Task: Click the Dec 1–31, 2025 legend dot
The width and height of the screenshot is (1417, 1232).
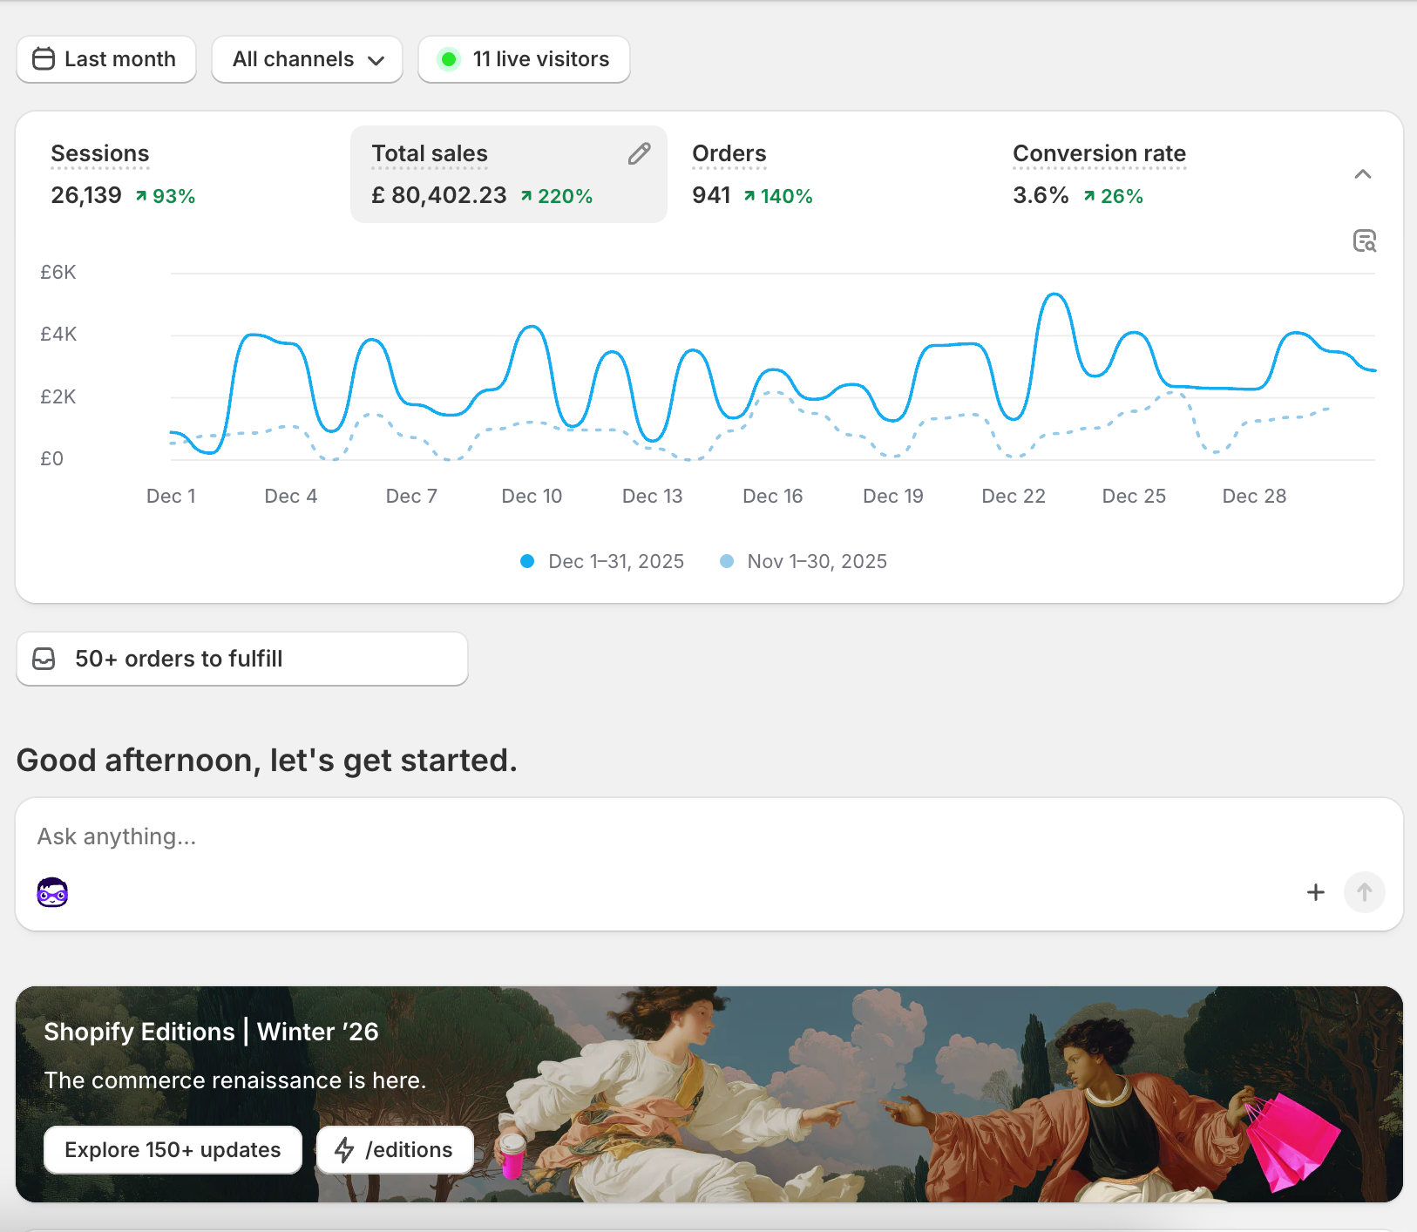Action: tap(527, 561)
